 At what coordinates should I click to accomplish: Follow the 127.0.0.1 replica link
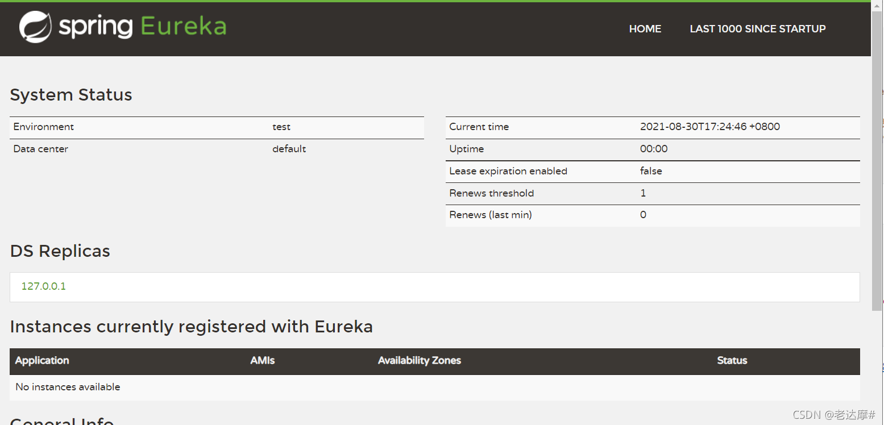(x=44, y=286)
